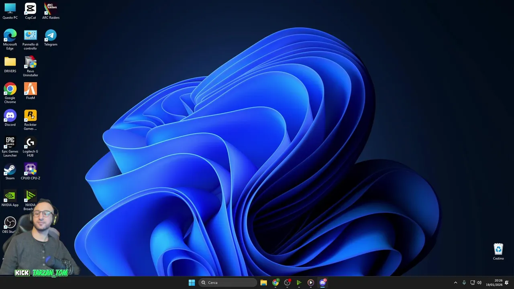This screenshot has width=514, height=289.
Task: Select the Logitech G HUB icon
Action: click(31, 147)
